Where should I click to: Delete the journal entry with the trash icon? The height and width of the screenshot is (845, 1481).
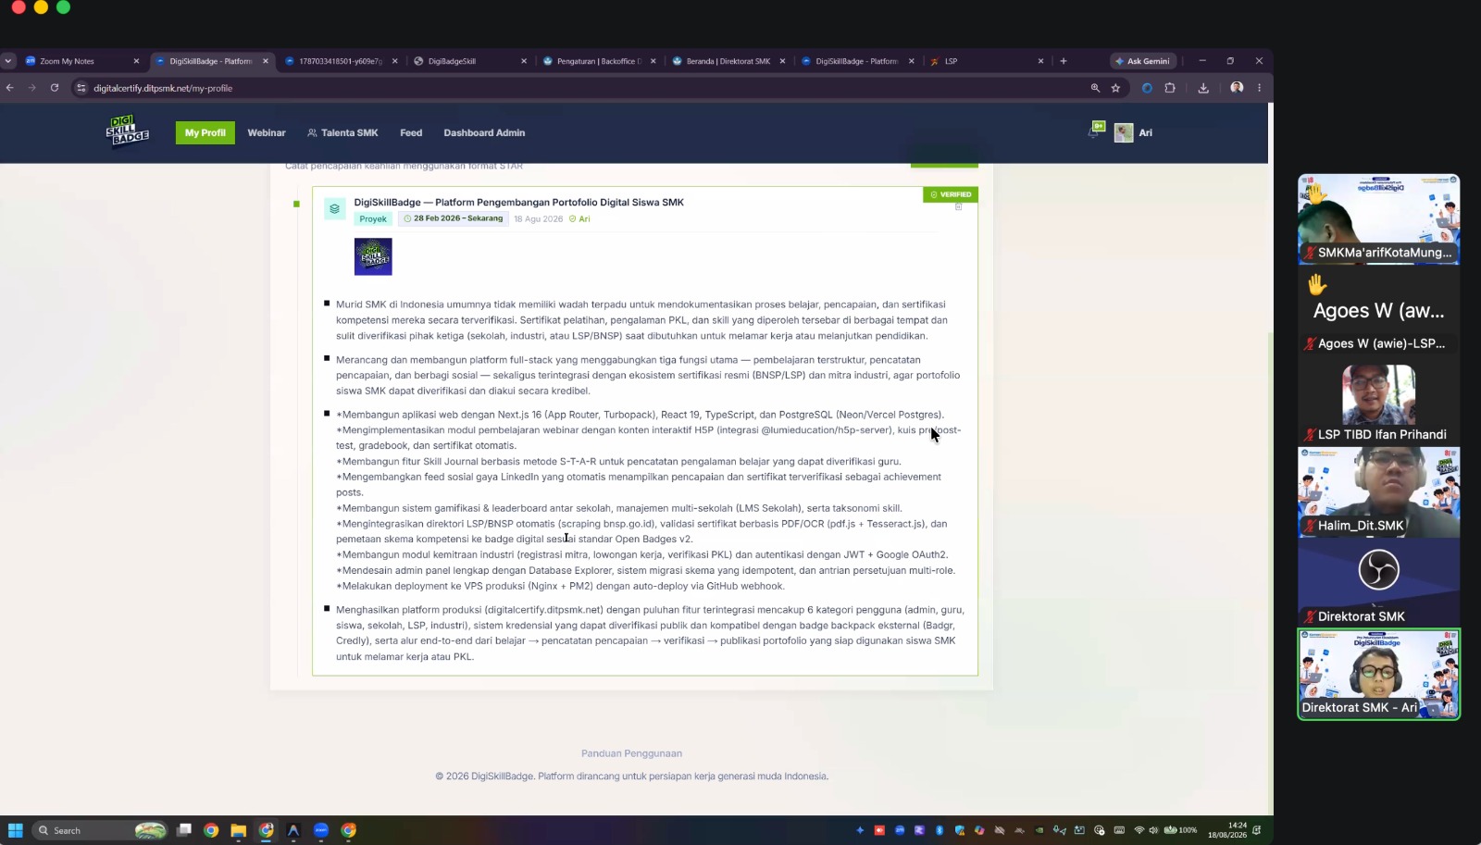pyautogui.click(x=958, y=206)
